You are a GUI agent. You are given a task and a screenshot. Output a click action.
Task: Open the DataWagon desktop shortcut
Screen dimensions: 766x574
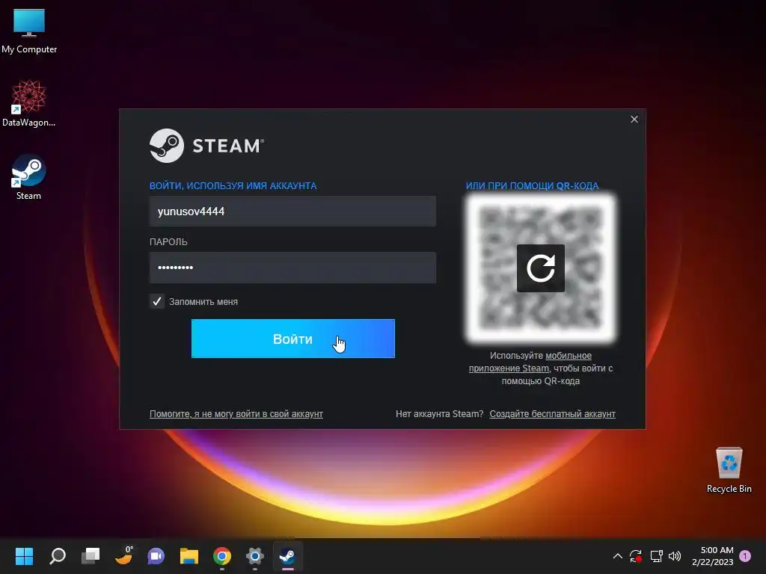(28, 103)
